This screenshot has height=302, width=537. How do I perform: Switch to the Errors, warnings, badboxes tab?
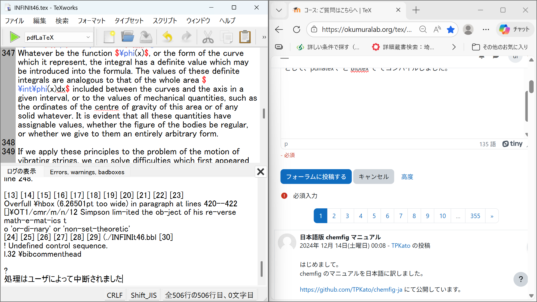(87, 172)
